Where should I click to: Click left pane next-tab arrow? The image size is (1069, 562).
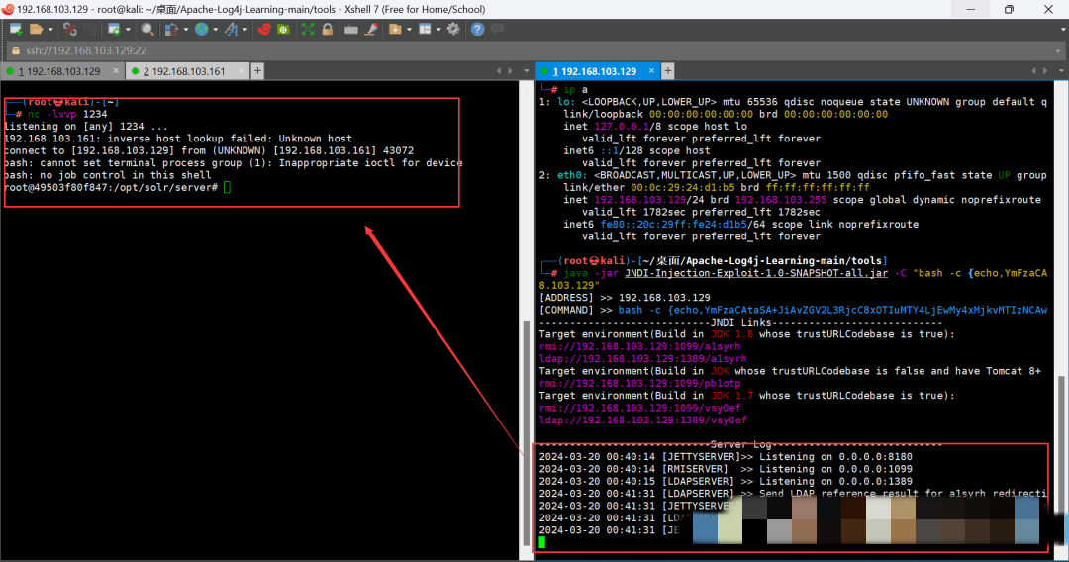[x=510, y=71]
